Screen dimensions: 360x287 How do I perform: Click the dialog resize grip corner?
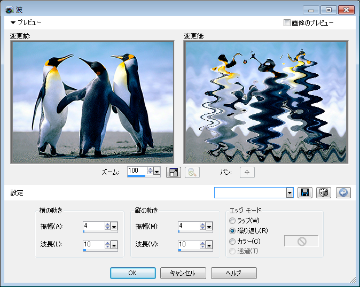pyautogui.click(x=353, y=280)
